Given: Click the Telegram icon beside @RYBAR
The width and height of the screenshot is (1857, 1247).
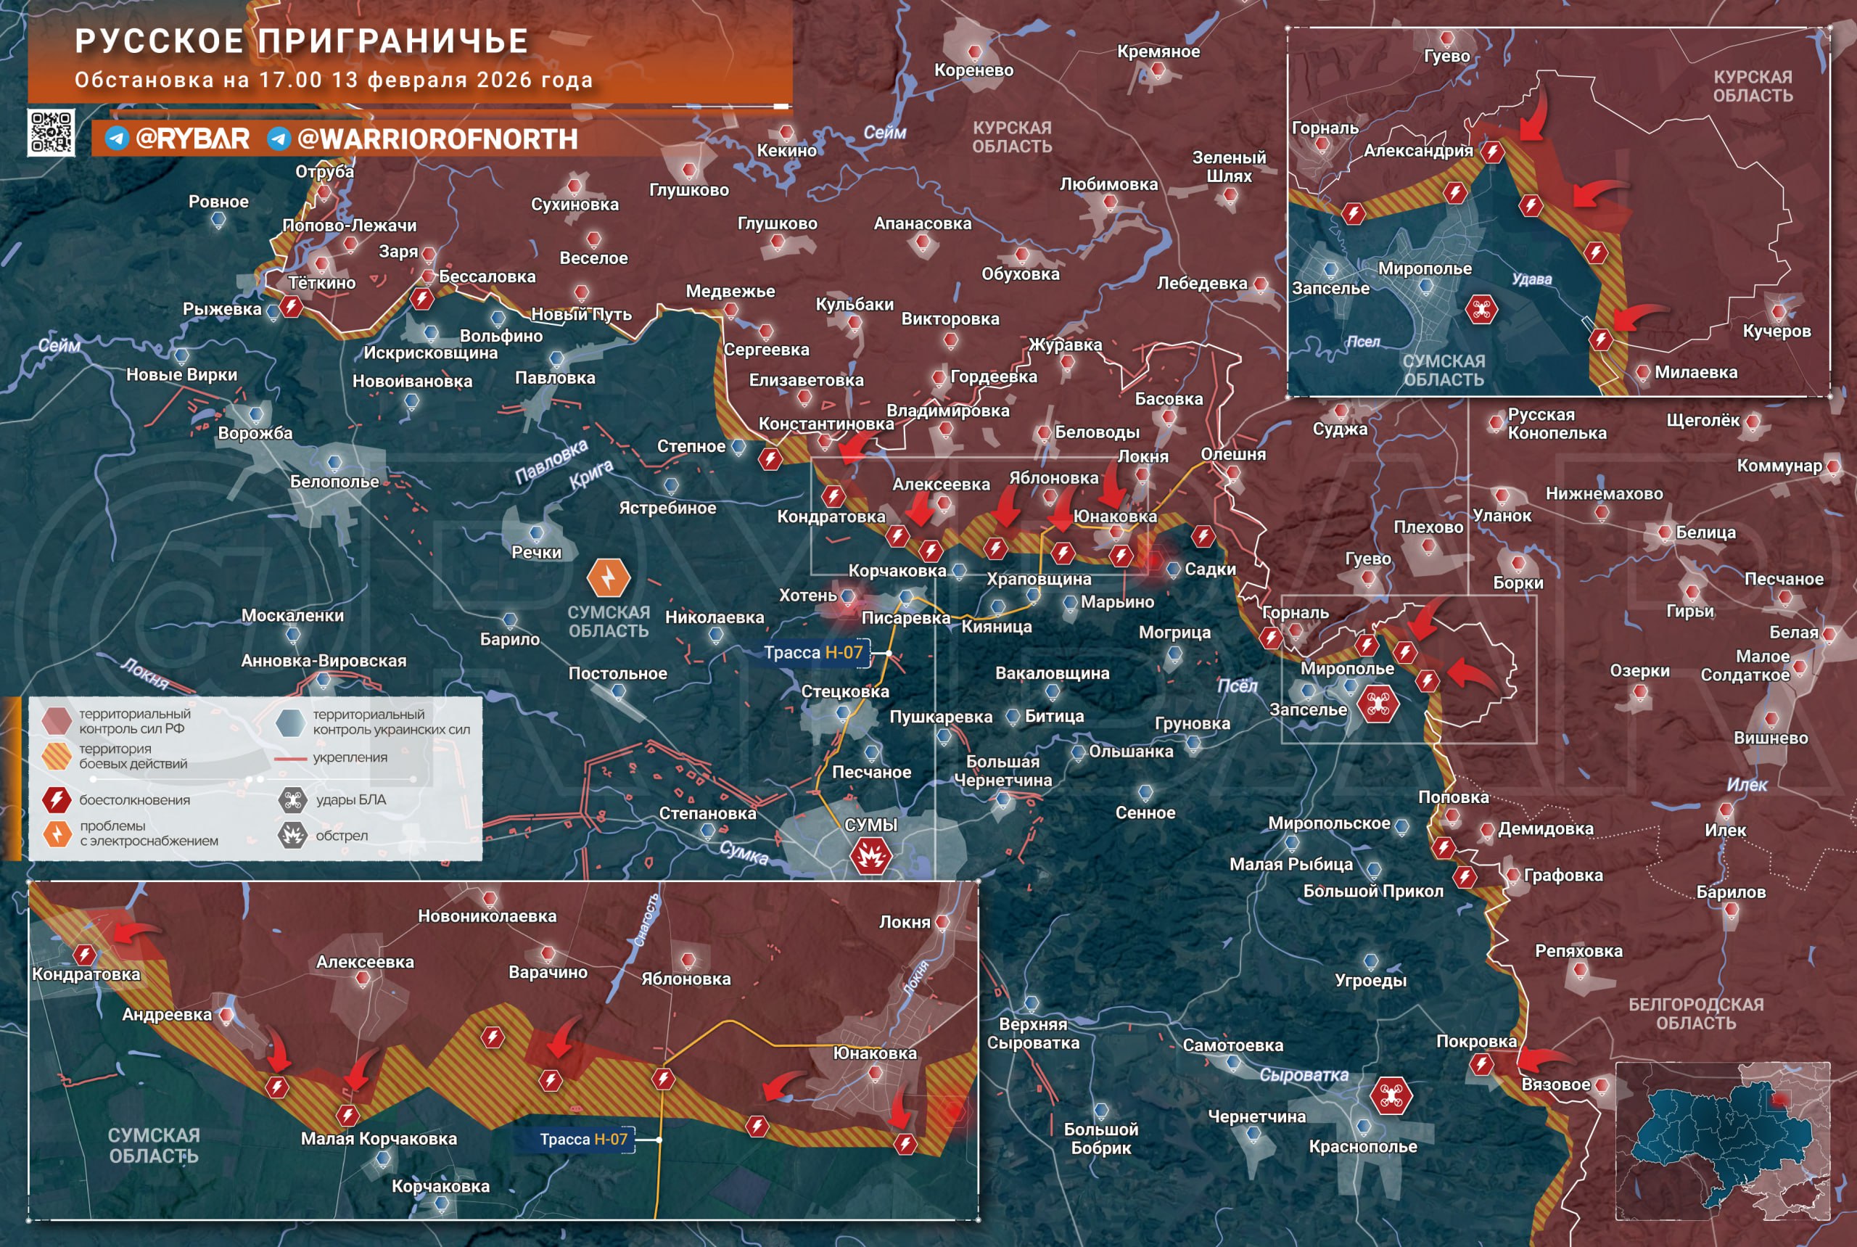Looking at the screenshot, I should point(117,139).
